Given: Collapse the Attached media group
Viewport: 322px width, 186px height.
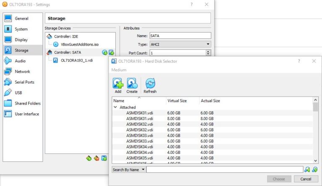Looking at the screenshot, I should point(115,107).
